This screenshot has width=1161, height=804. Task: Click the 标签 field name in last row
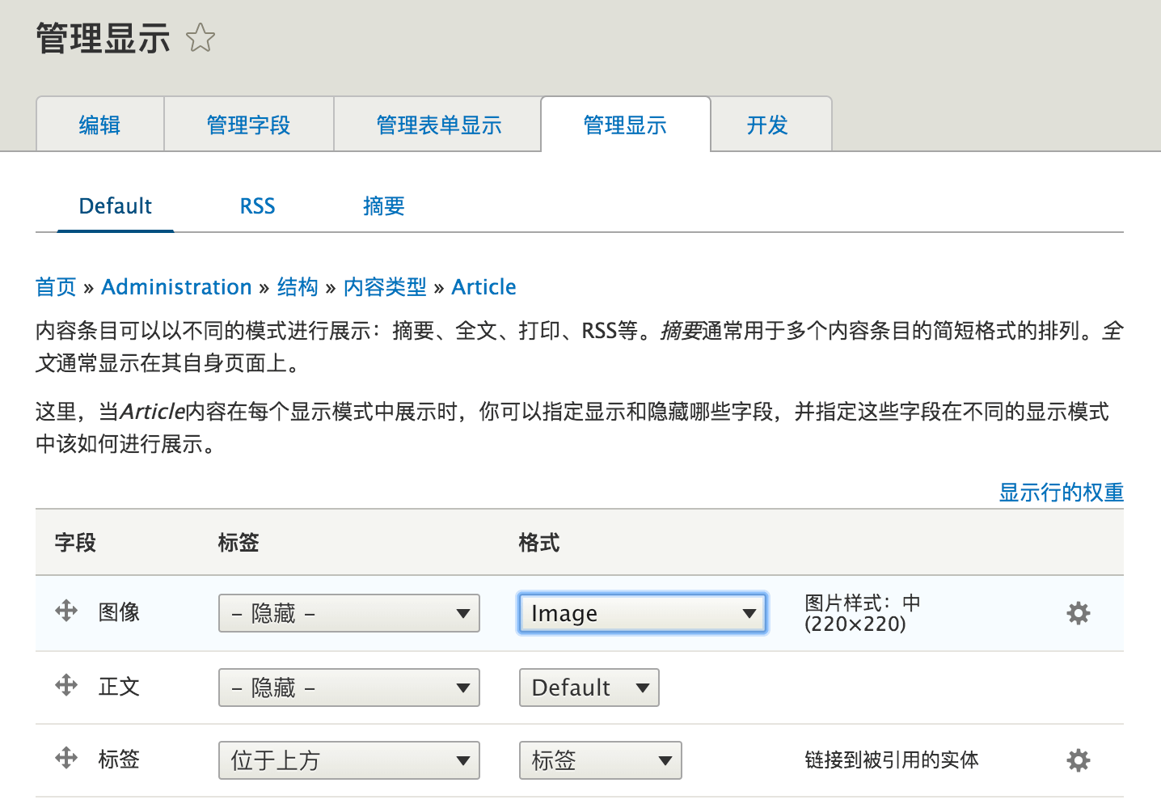pyautogui.click(x=119, y=760)
